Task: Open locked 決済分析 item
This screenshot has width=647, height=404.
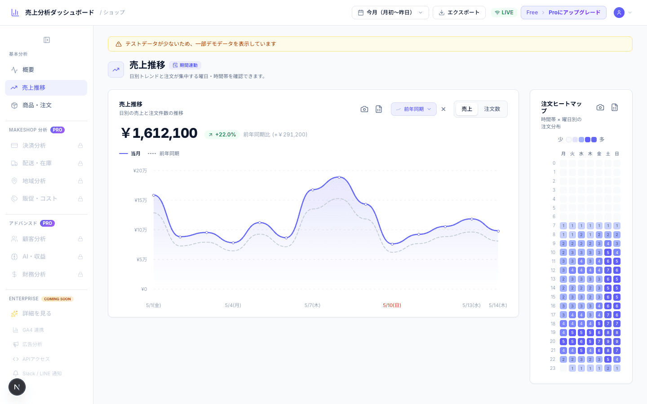Action: coord(46,145)
